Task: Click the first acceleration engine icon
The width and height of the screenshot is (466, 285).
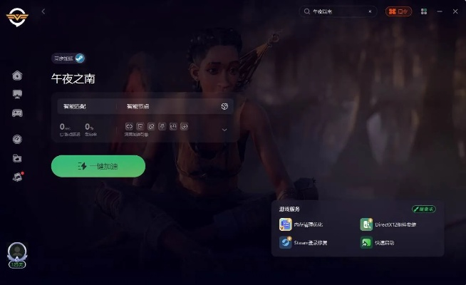Action: tap(129, 127)
